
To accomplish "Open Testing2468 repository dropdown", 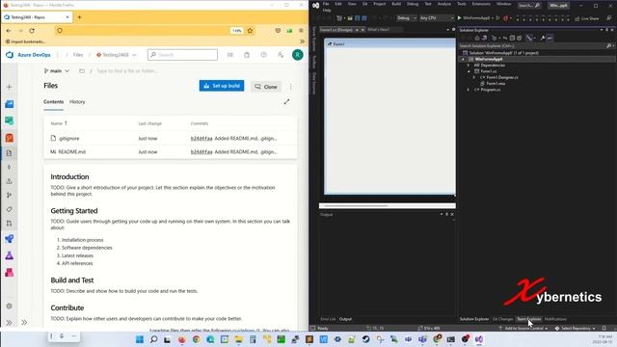I will click(116, 55).
